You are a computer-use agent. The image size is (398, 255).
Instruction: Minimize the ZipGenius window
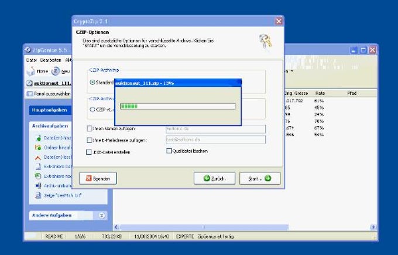[x=354, y=50]
